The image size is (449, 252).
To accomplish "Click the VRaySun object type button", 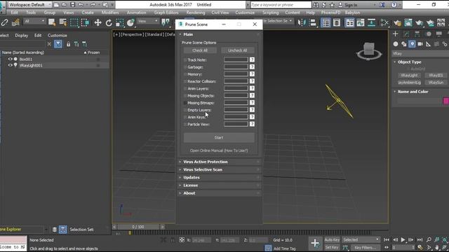I will (436, 83).
